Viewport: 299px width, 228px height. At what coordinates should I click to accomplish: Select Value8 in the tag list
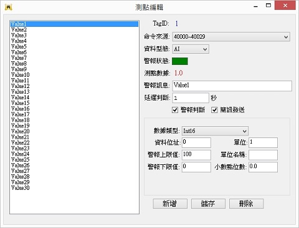click(74, 64)
